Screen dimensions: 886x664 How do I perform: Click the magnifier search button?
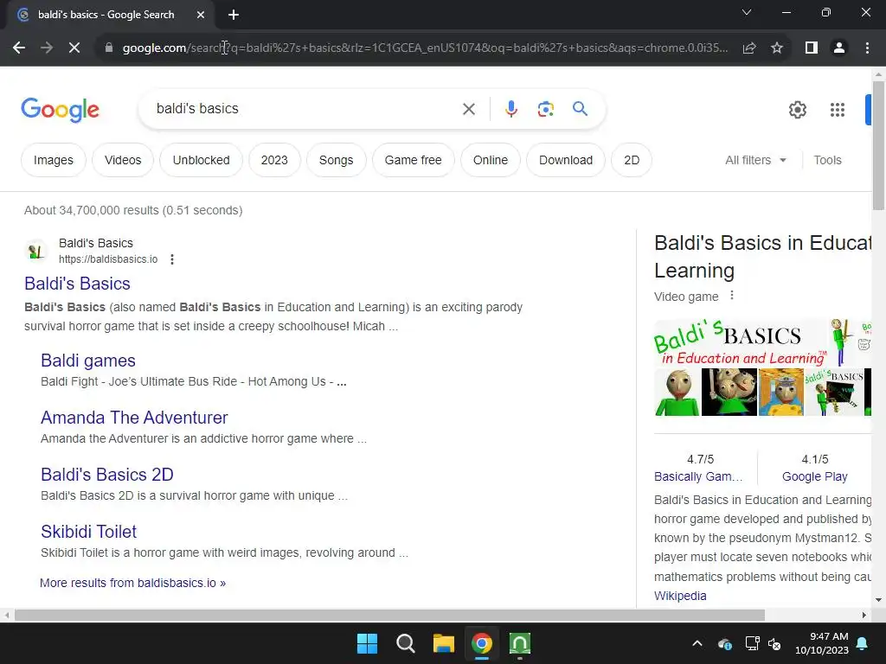click(x=580, y=108)
